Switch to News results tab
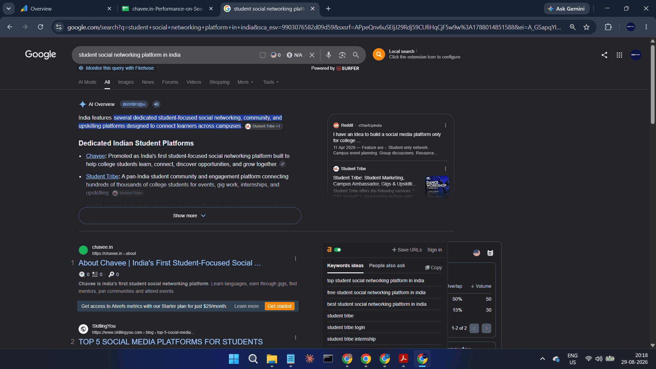 [x=148, y=82]
